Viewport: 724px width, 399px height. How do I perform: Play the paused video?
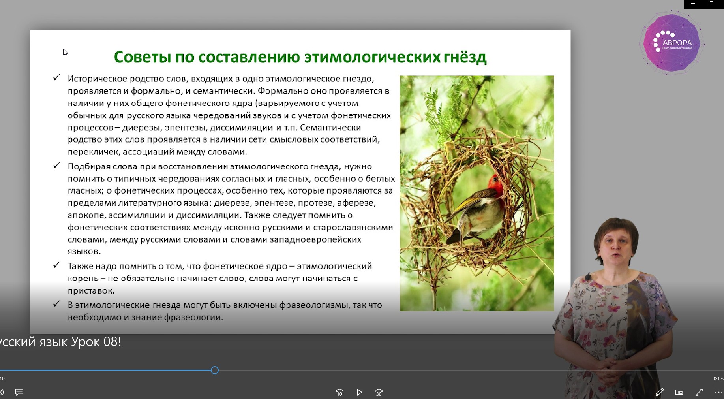click(359, 392)
